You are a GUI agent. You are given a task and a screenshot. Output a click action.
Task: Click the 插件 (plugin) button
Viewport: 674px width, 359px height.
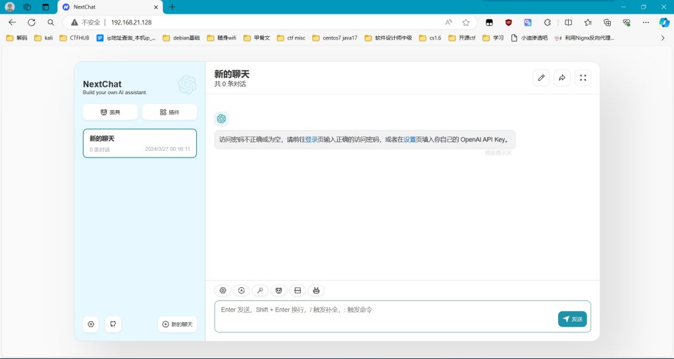[x=169, y=112]
